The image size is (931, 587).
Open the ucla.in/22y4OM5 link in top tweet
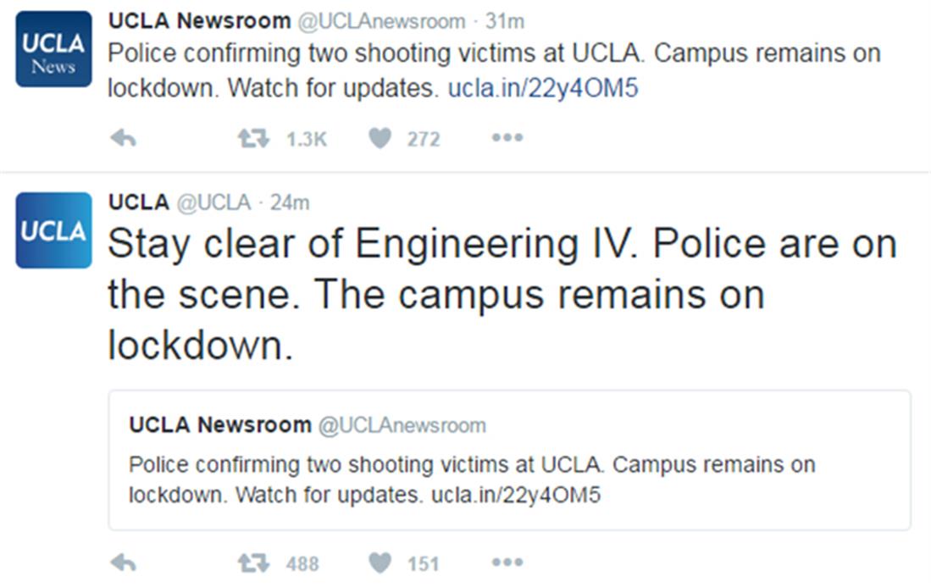point(542,87)
